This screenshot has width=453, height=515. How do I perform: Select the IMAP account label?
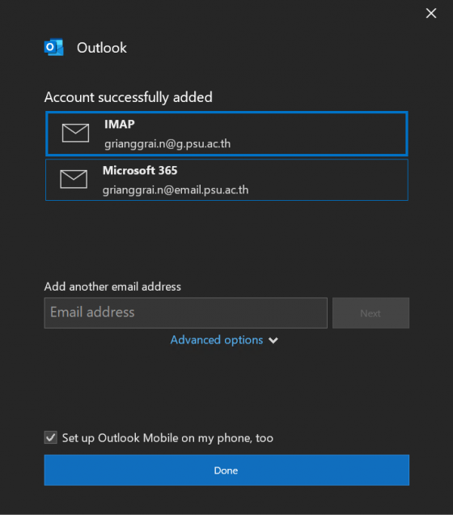click(x=120, y=124)
